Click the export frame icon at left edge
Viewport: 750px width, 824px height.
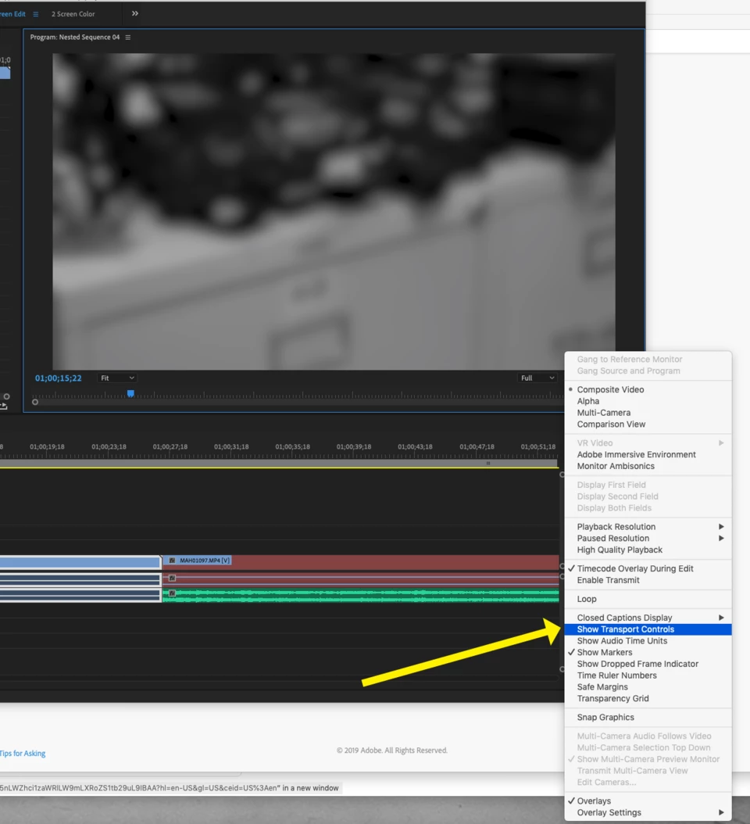pos(4,406)
